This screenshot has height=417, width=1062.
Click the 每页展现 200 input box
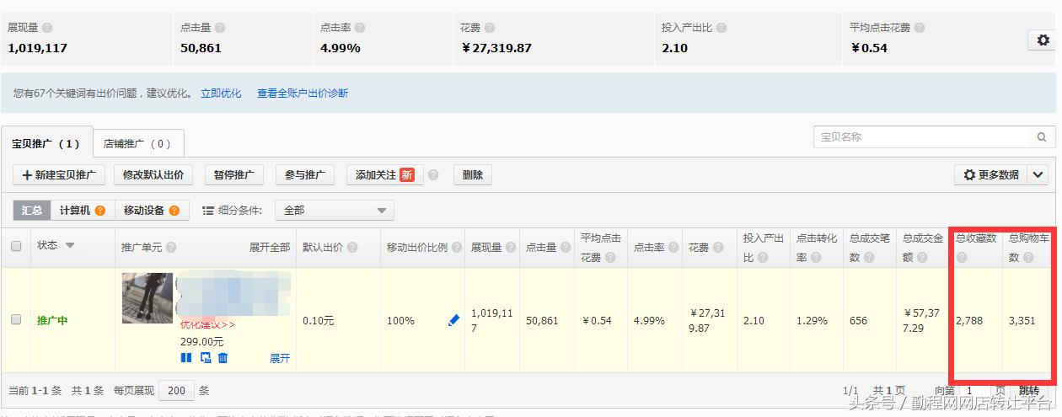[x=177, y=391]
